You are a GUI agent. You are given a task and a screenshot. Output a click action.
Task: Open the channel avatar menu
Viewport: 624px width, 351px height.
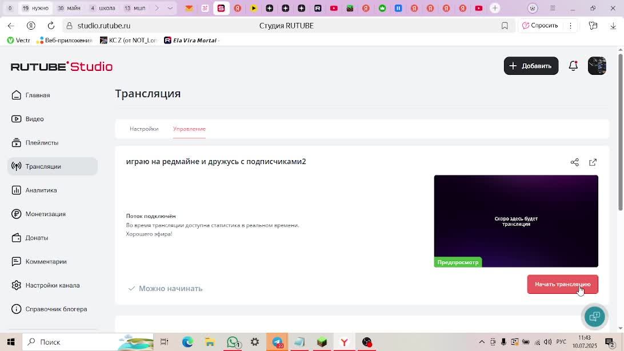pyautogui.click(x=597, y=66)
